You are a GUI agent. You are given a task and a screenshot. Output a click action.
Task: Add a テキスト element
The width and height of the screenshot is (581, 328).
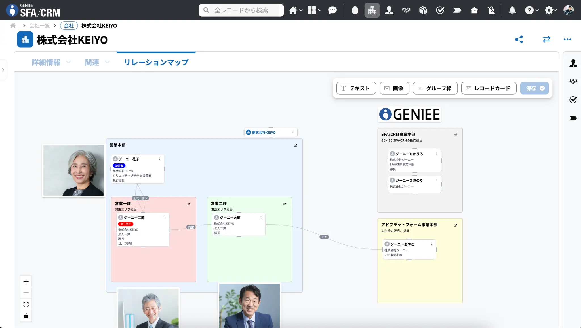point(356,88)
